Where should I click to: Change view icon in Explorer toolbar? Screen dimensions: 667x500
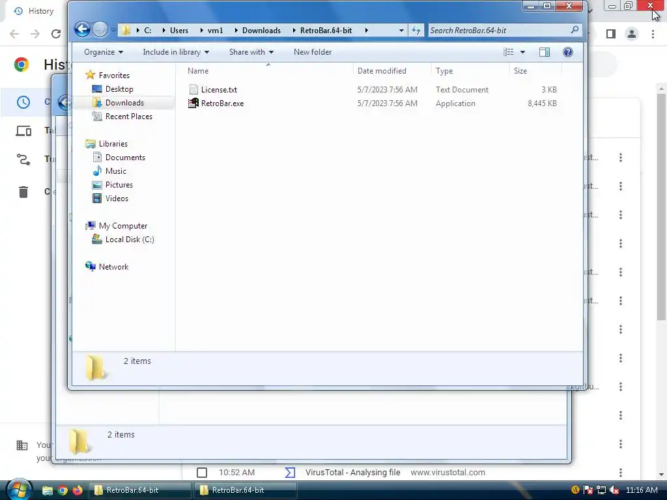coord(508,52)
